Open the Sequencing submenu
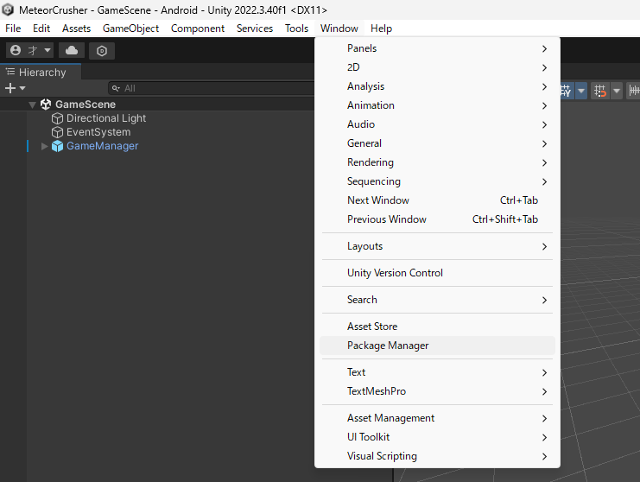The image size is (640, 482). tap(437, 181)
